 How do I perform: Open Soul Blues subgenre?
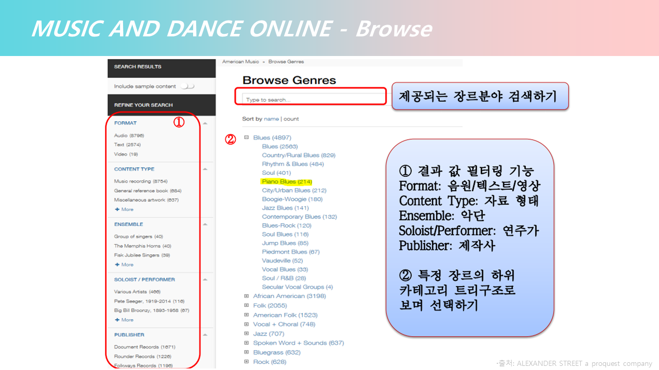pos(285,234)
